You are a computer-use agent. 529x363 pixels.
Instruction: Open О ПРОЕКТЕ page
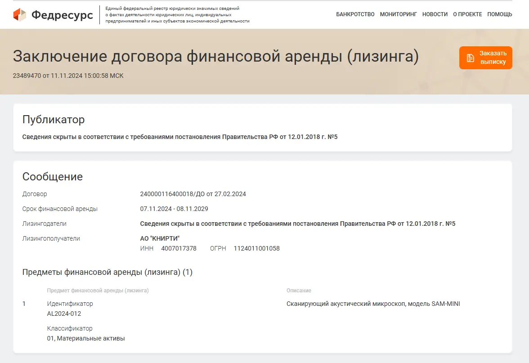(467, 14)
